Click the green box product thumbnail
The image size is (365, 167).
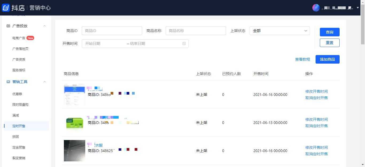(75, 123)
